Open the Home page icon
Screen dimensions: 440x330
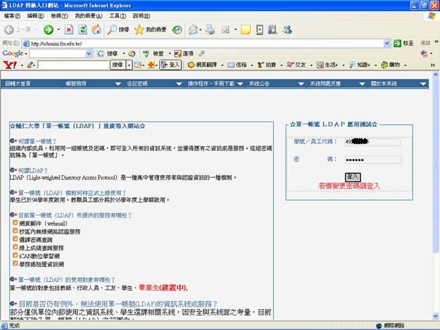point(96,30)
